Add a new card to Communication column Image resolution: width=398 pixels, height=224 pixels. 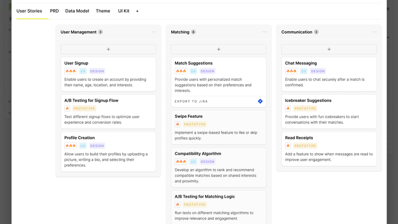(x=329, y=49)
